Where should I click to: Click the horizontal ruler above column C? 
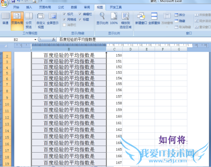(x=114, y=45)
